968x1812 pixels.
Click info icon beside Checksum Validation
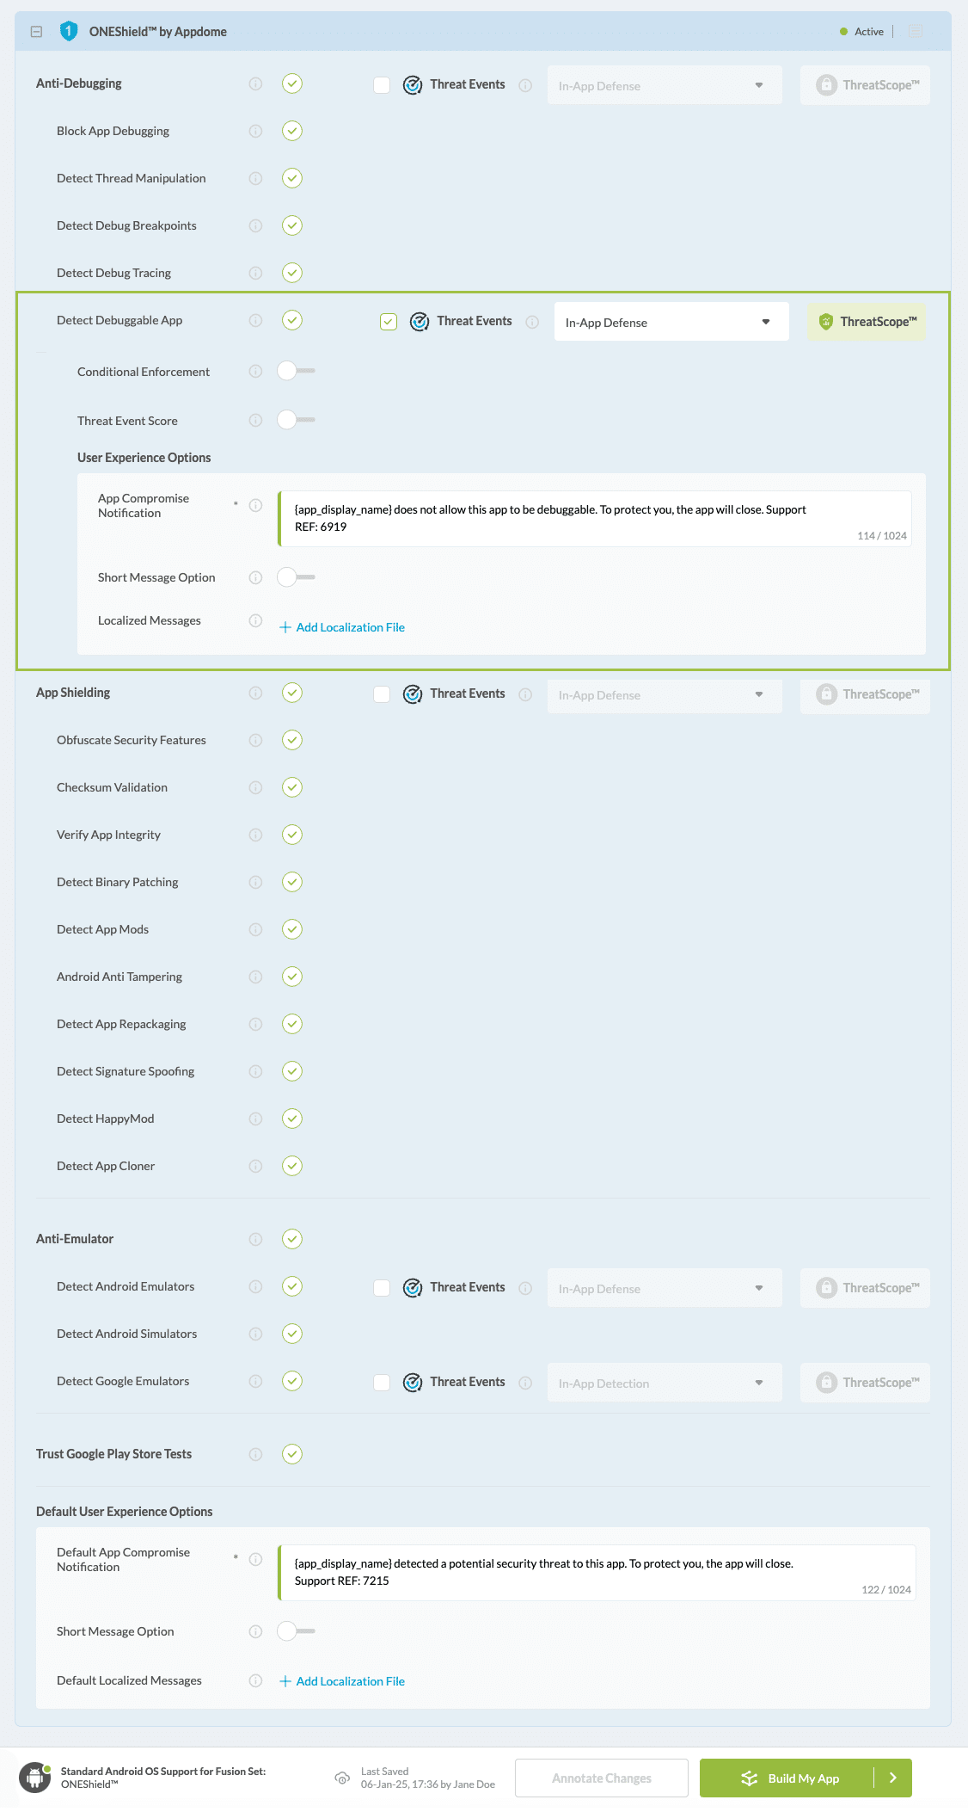click(255, 787)
